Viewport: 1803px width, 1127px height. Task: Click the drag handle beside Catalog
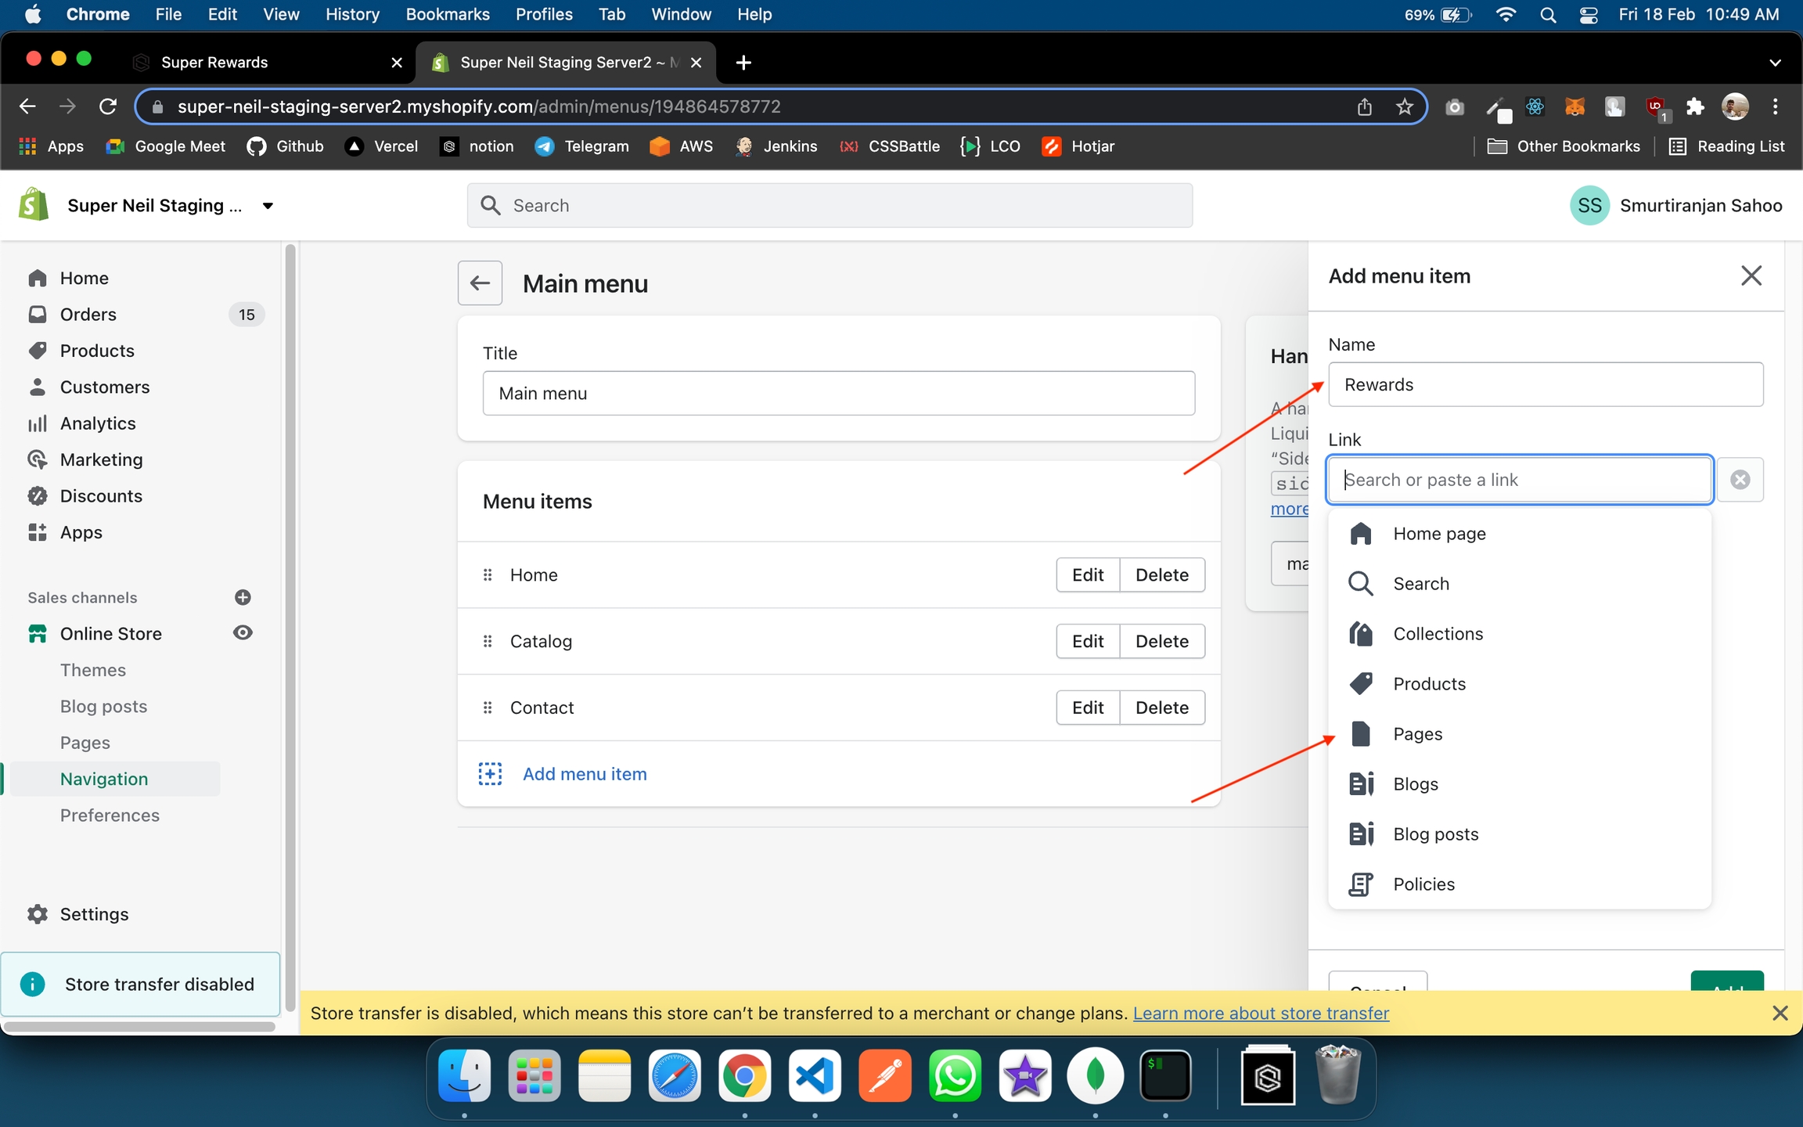[x=488, y=642]
